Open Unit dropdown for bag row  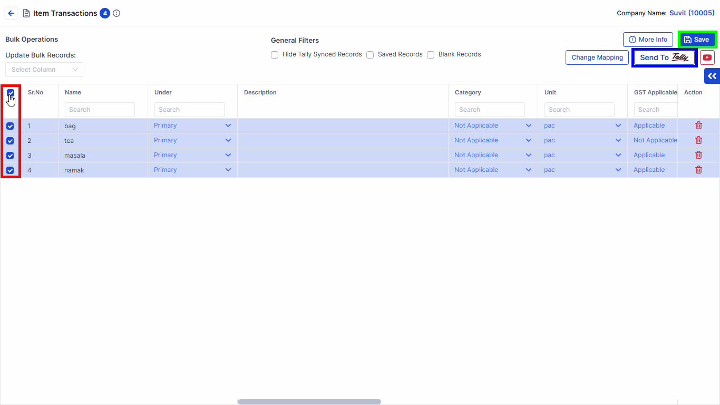[582, 126]
